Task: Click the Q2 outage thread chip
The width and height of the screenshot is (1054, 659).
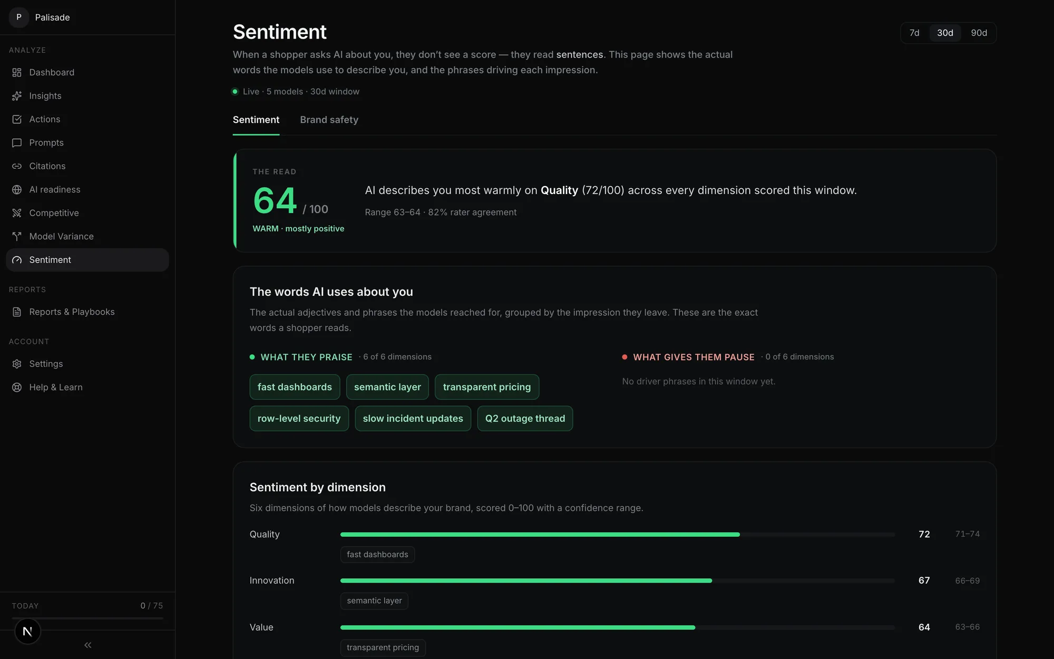Action: pyautogui.click(x=525, y=419)
